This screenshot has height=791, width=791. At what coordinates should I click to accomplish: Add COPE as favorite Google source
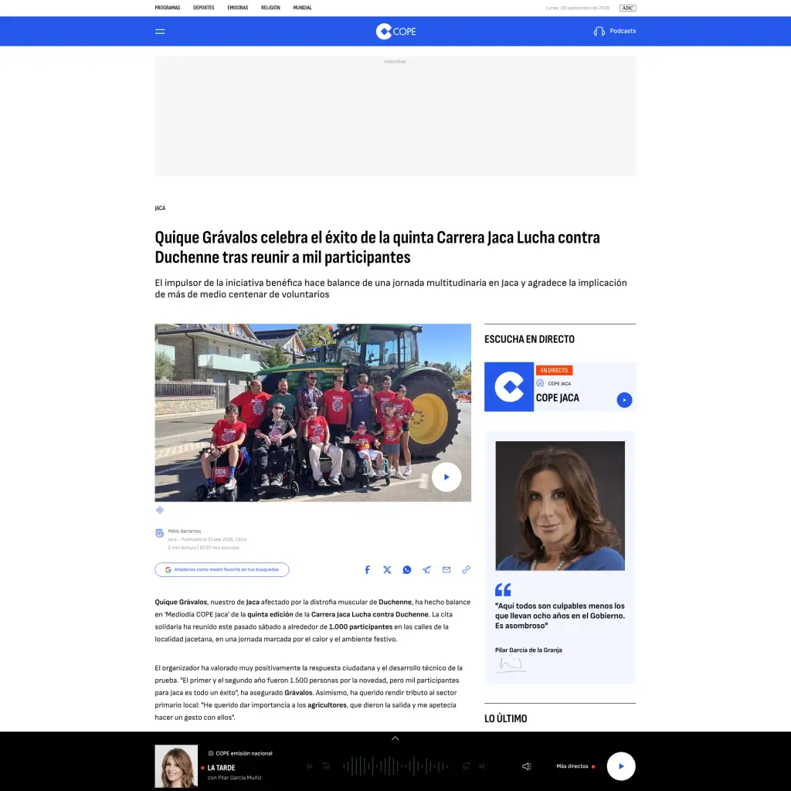point(222,569)
